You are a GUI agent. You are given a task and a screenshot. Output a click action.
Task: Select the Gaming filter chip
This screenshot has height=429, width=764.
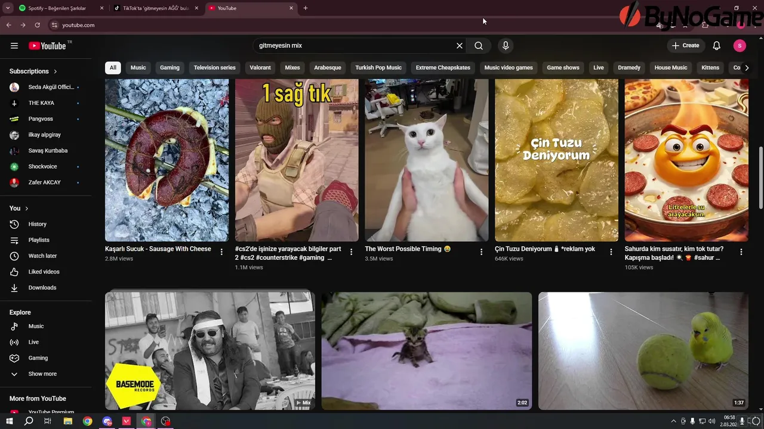click(170, 68)
